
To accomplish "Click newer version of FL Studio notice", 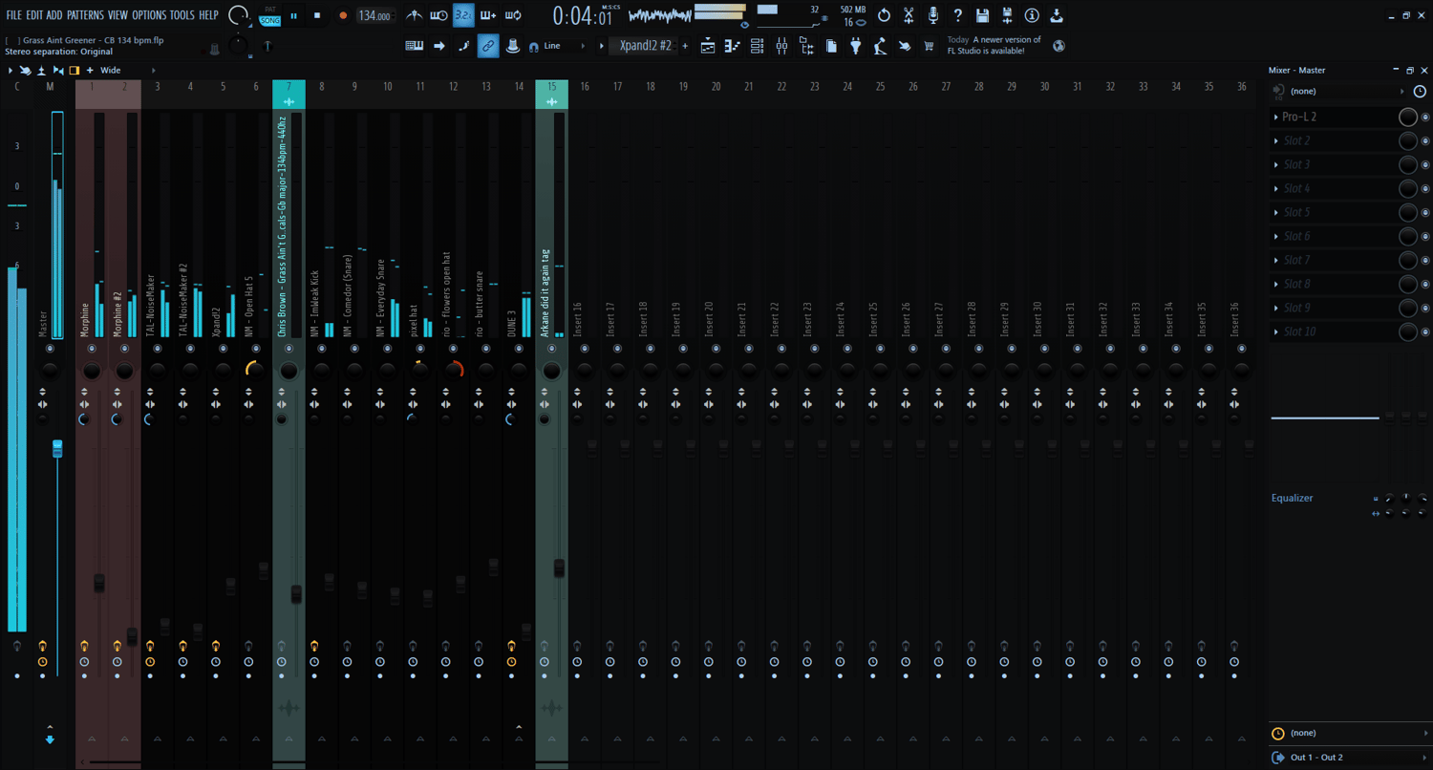I will [994, 45].
